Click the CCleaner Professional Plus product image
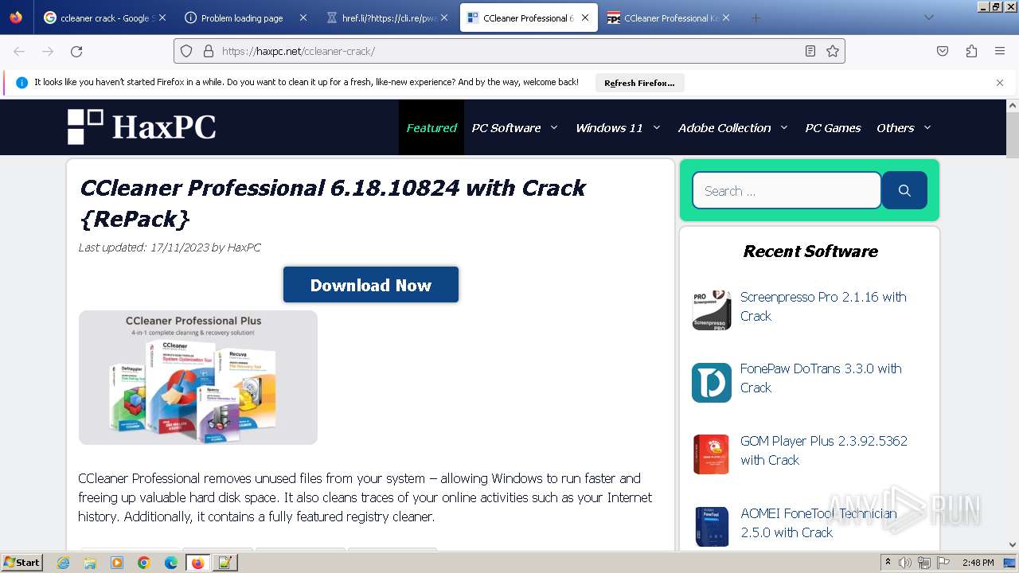Viewport: 1019px width, 573px height. 198,377
